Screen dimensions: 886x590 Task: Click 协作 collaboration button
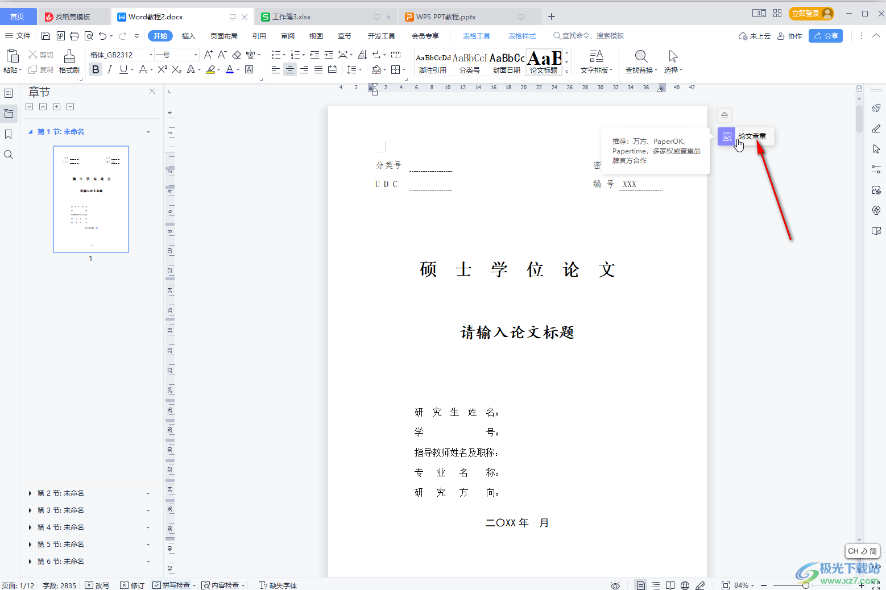click(x=789, y=36)
